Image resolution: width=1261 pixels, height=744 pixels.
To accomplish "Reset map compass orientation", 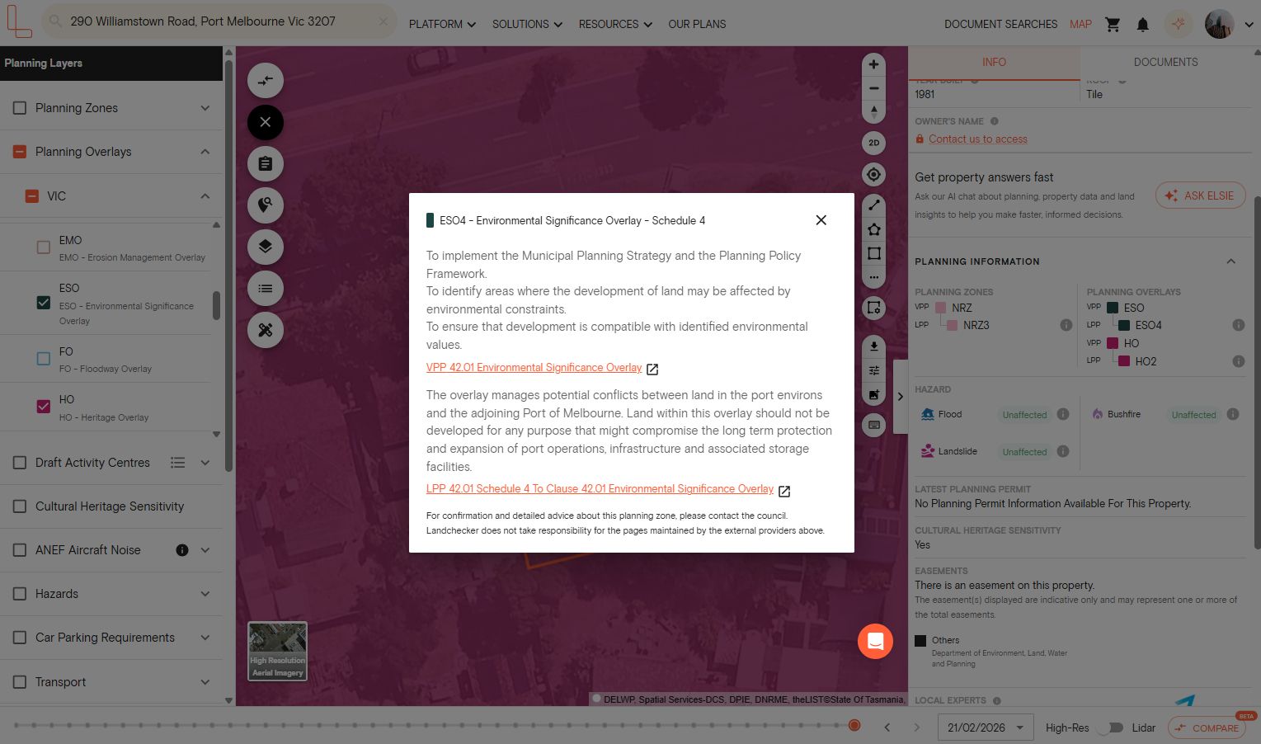I will (873, 111).
